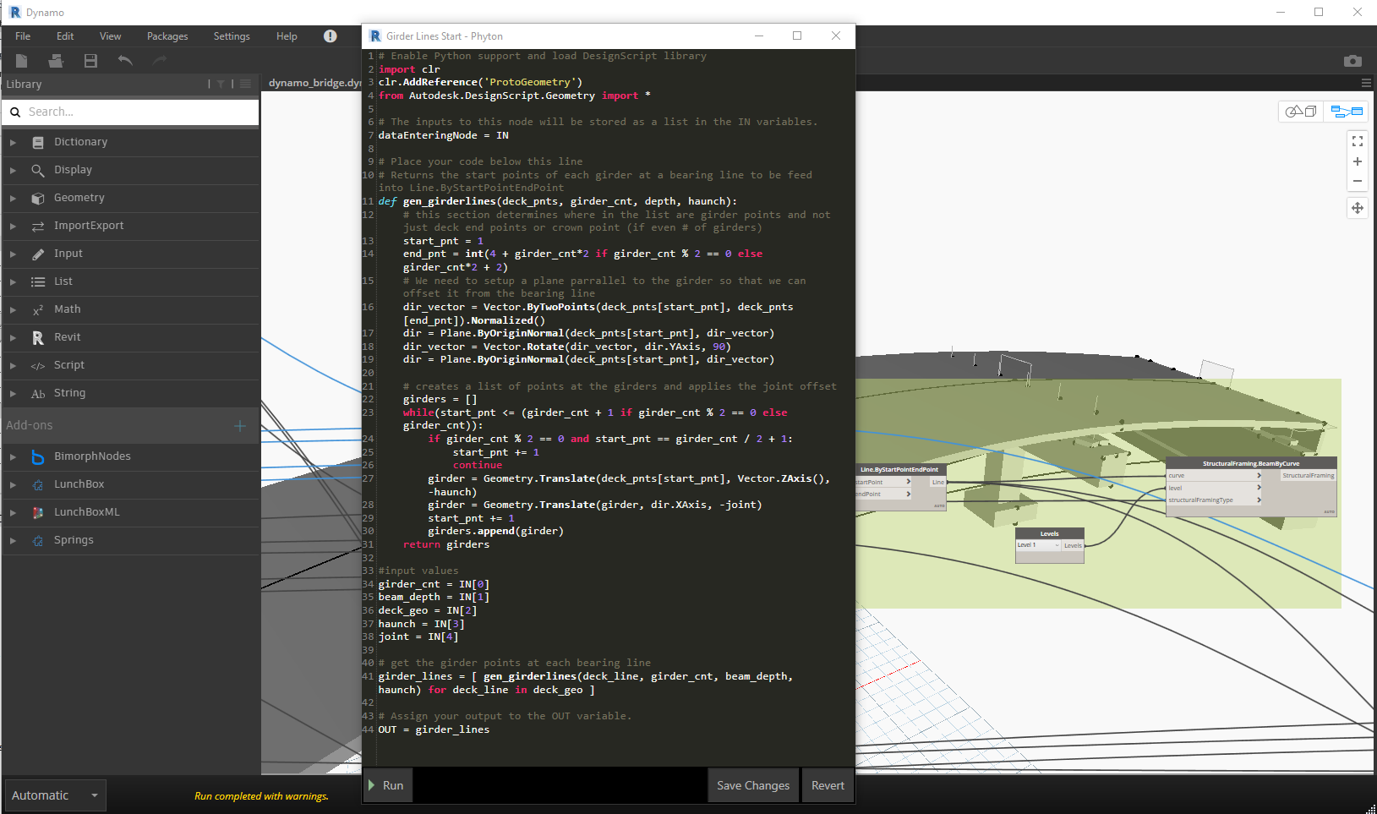Open the File menu
This screenshot has width=1377, height=814.
point(23,36)
